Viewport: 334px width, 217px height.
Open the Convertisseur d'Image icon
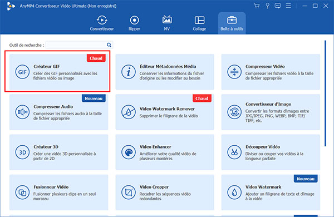coord(234,112)
